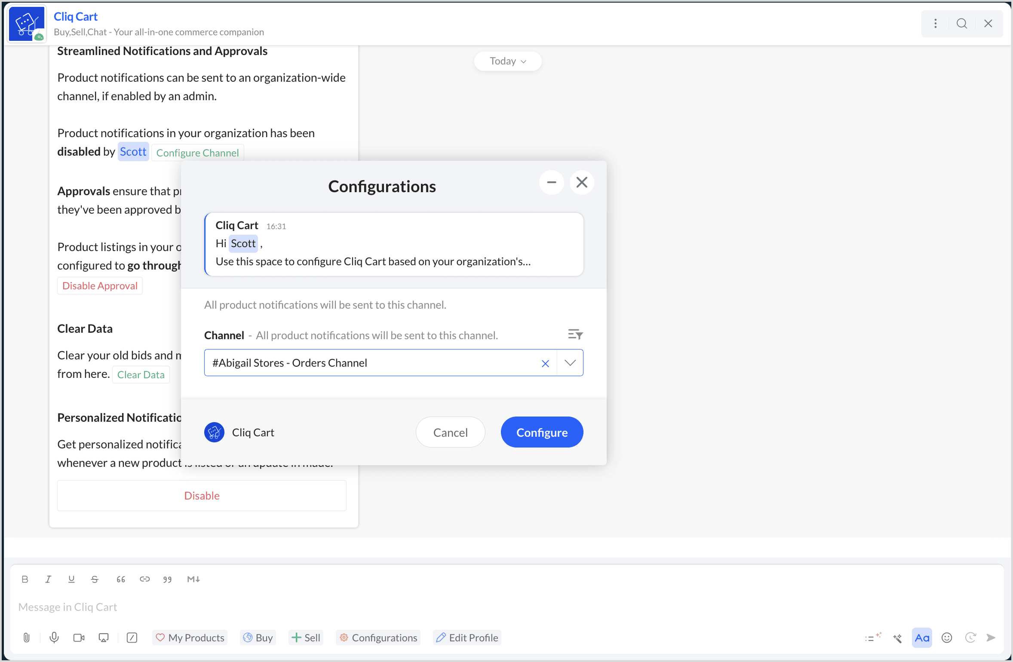Viewport: 1013px width, 662px height.
Task: Click the attach file paperclip icon
Action: click(26, 637)
